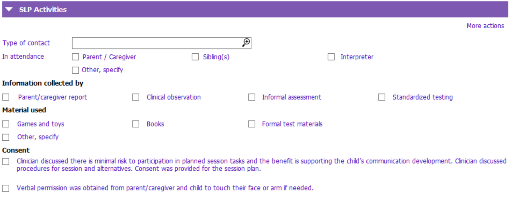Mark the Informal assessment checkbox
Viewport: 510px width, 199px height.
pyautogui.click(x=252, y=97)
